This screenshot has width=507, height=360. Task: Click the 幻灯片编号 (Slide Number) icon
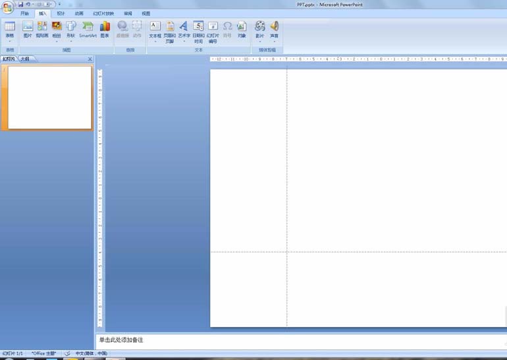(213, 32)
